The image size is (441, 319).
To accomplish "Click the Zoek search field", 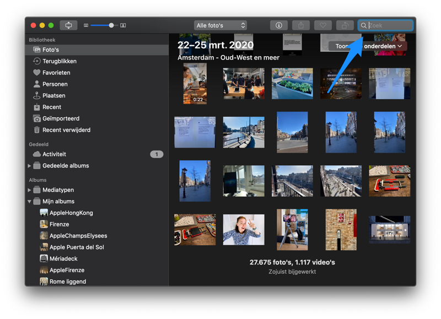I will click(x=385, y=25).
